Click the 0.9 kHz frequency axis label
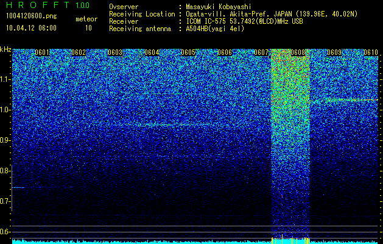 click(x=5, y=140)
